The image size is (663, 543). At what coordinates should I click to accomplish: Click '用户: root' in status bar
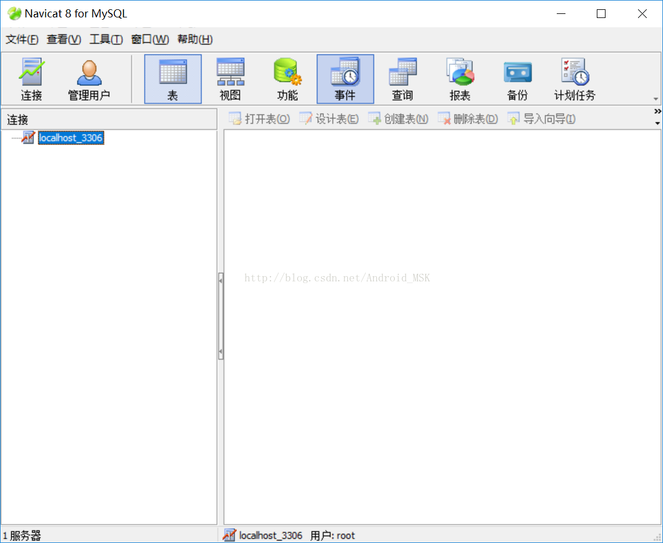[x=332, y=536]
